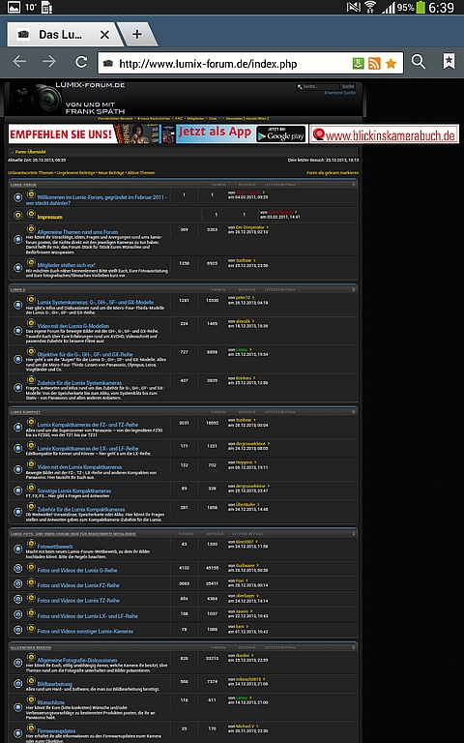Open the browser search magnifier icon
This screenshot has height=743, width=464.
pos(418,62)
